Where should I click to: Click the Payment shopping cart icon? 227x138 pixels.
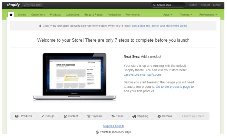89,116
